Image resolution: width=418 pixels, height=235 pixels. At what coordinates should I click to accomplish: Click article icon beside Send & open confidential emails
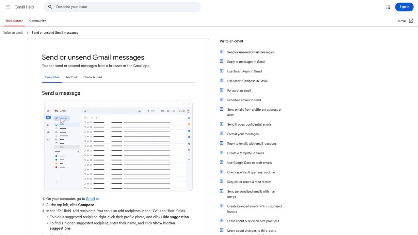pyautogui.click(x=222, y=124)
